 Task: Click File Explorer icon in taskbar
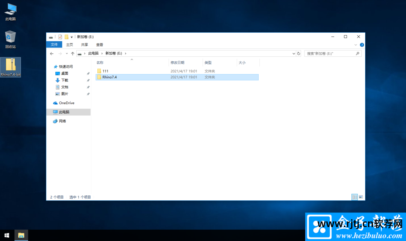pyautogui.click(x=21, y=235)
